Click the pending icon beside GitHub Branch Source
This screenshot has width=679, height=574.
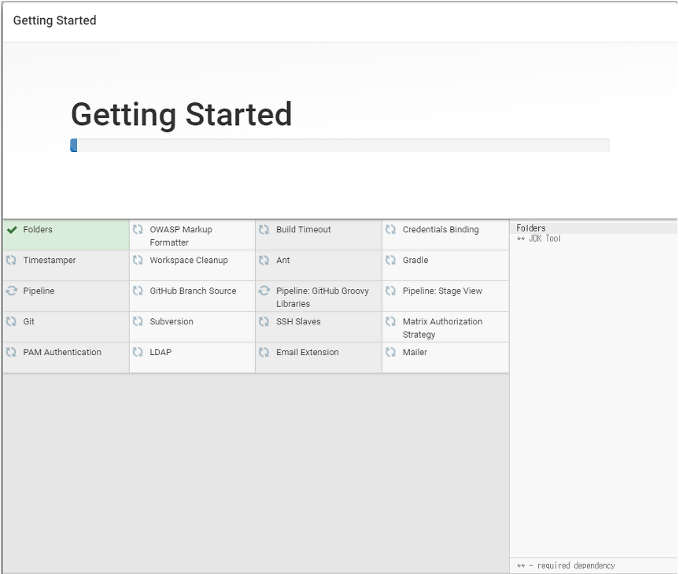pyautogui.click(x=138, y=291)
